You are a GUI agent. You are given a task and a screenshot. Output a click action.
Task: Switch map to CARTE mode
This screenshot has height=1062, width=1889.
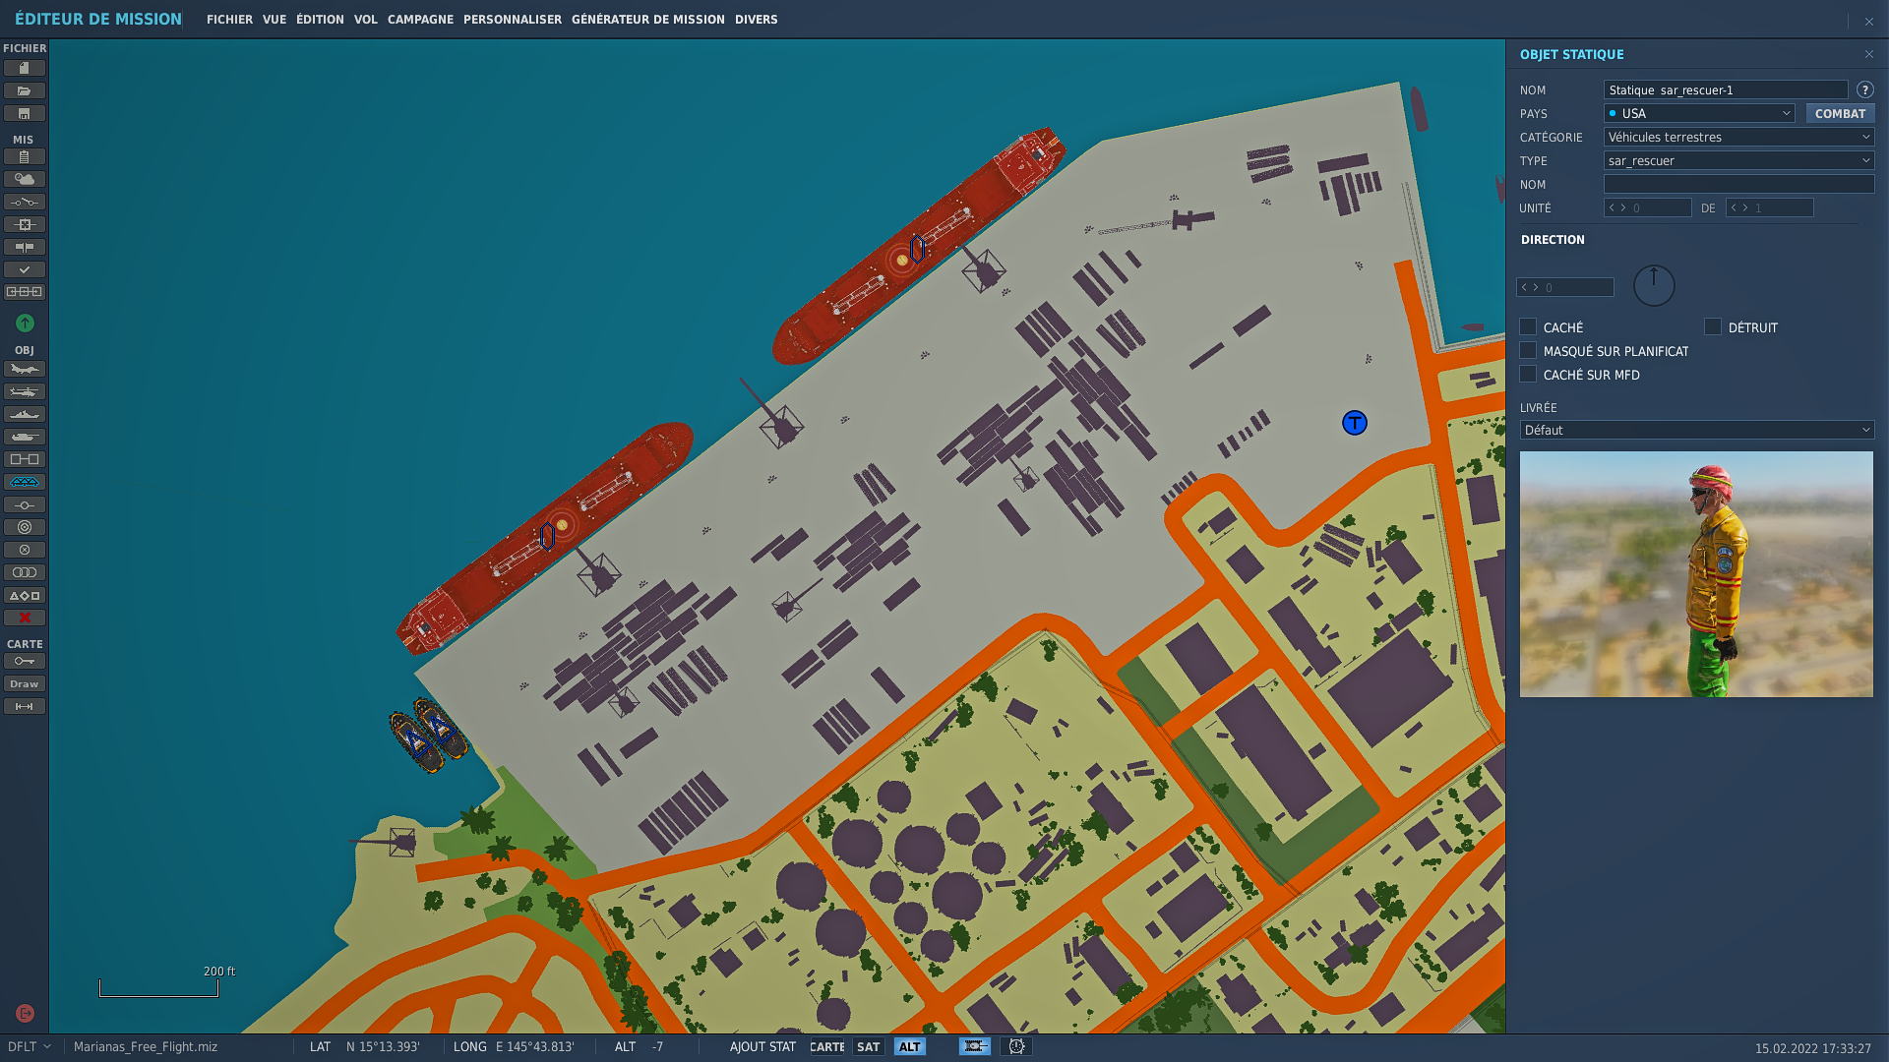coord(826,1046)
